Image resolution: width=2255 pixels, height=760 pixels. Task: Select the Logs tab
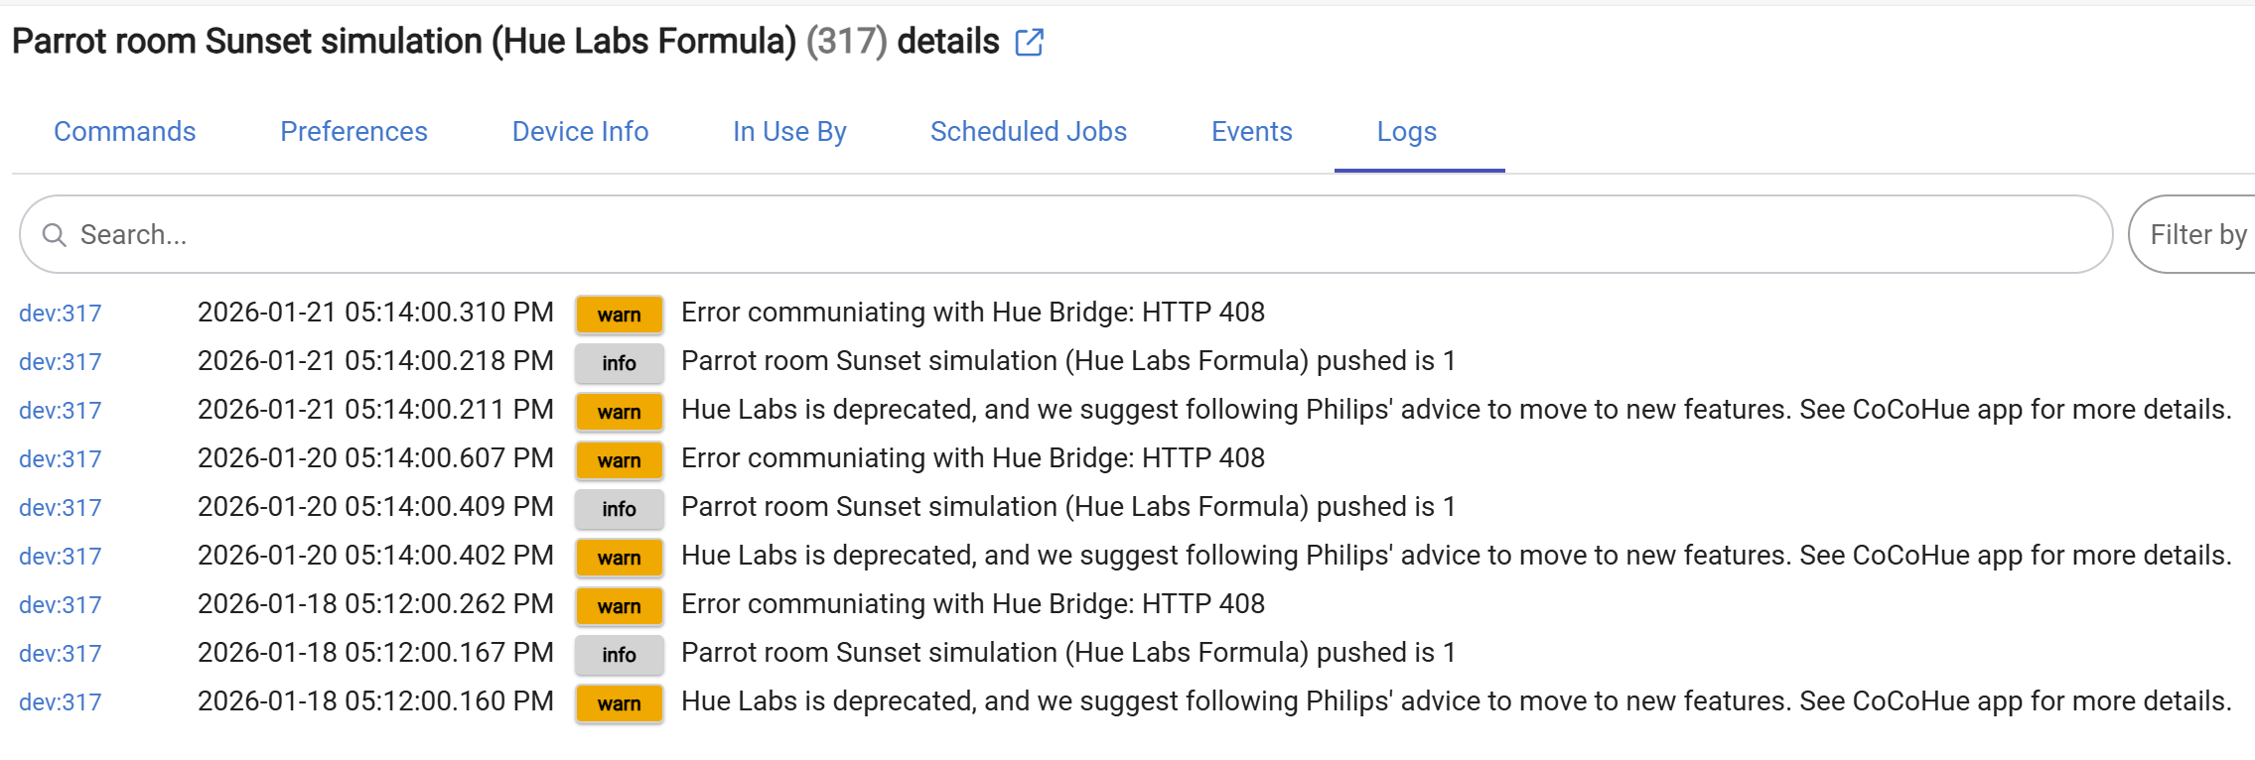[1406, 132]
